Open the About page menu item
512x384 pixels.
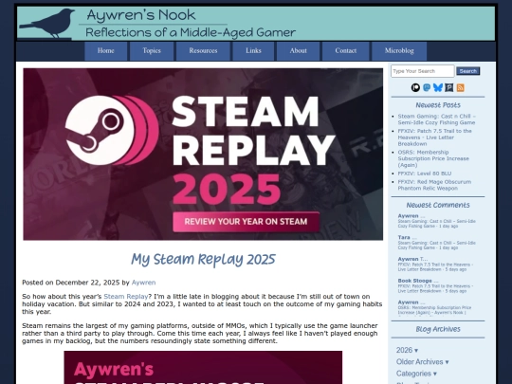pos(298,51)
